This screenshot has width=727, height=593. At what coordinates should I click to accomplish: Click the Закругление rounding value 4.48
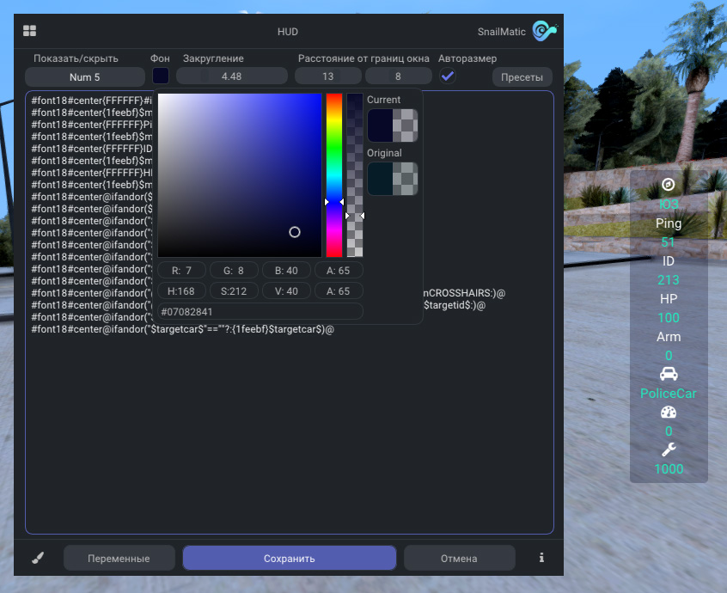point(231,76)
